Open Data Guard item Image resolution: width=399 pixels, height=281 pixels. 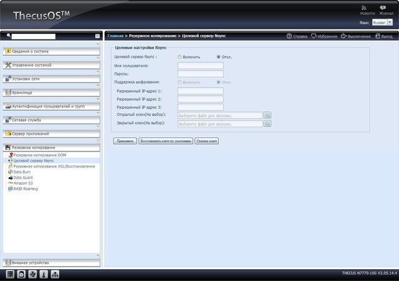[23, 177]
